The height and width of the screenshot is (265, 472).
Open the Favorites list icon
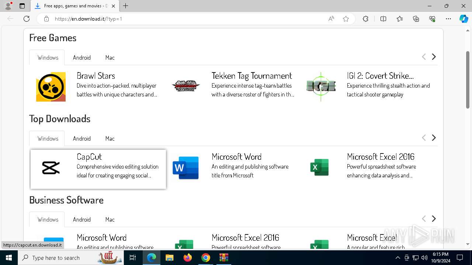pos(400,19)
